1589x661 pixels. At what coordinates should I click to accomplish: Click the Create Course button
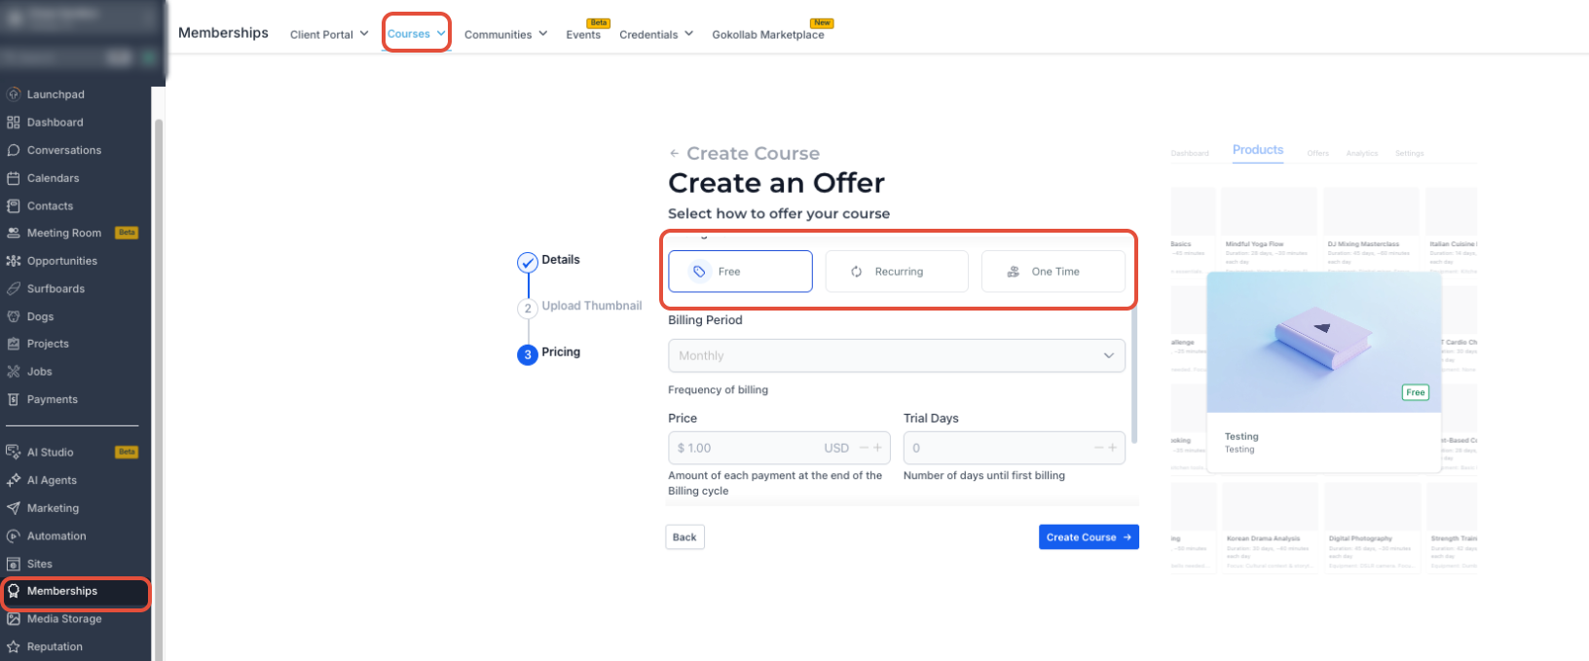[1089, 537]
